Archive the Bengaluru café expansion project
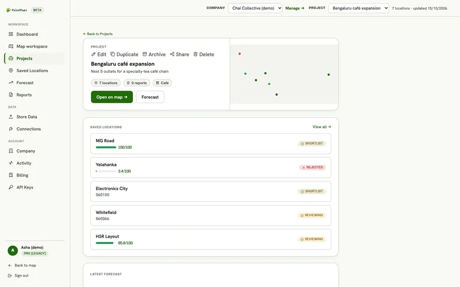The height and width of the screenshot is (287, 460). point(154,54)
